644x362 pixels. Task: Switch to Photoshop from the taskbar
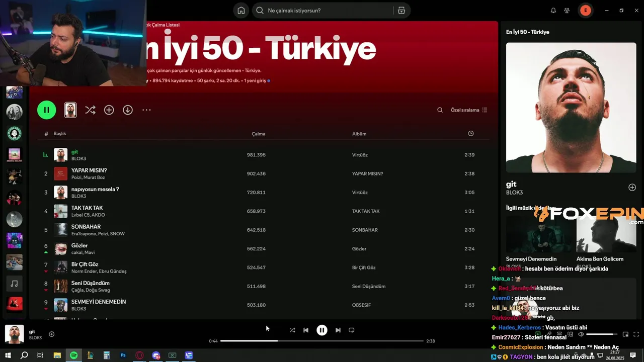click(123, 355)
